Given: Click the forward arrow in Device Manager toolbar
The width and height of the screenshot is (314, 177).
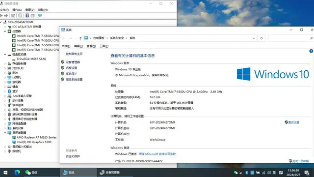Looking at the screenshot, I should (6, 15).
